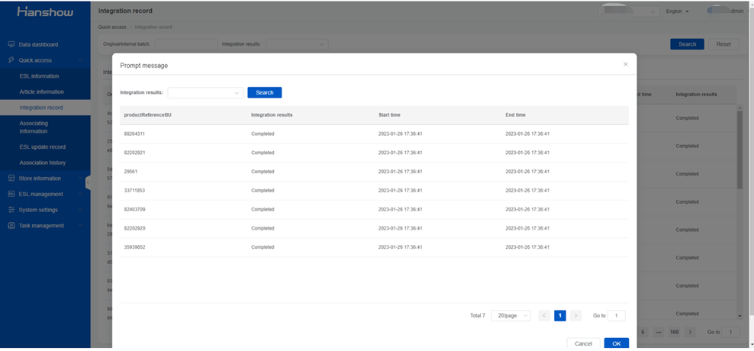Viewport: 754px width, 351px height.
Task: Close the Prompt message dialog
Action: tap(626, 64)
